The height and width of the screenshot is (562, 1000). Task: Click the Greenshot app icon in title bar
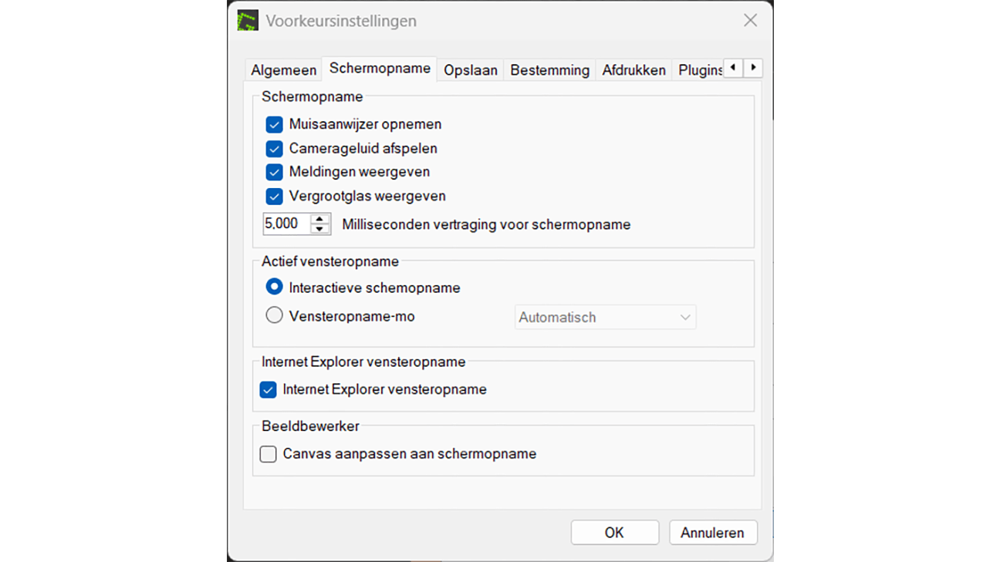(248, 21)
